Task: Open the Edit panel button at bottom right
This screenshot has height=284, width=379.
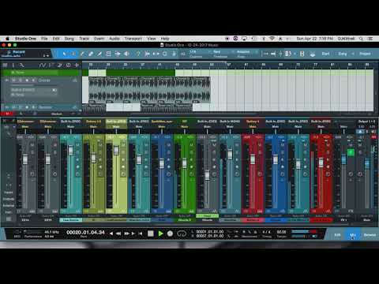Action: tap(337, 235)
